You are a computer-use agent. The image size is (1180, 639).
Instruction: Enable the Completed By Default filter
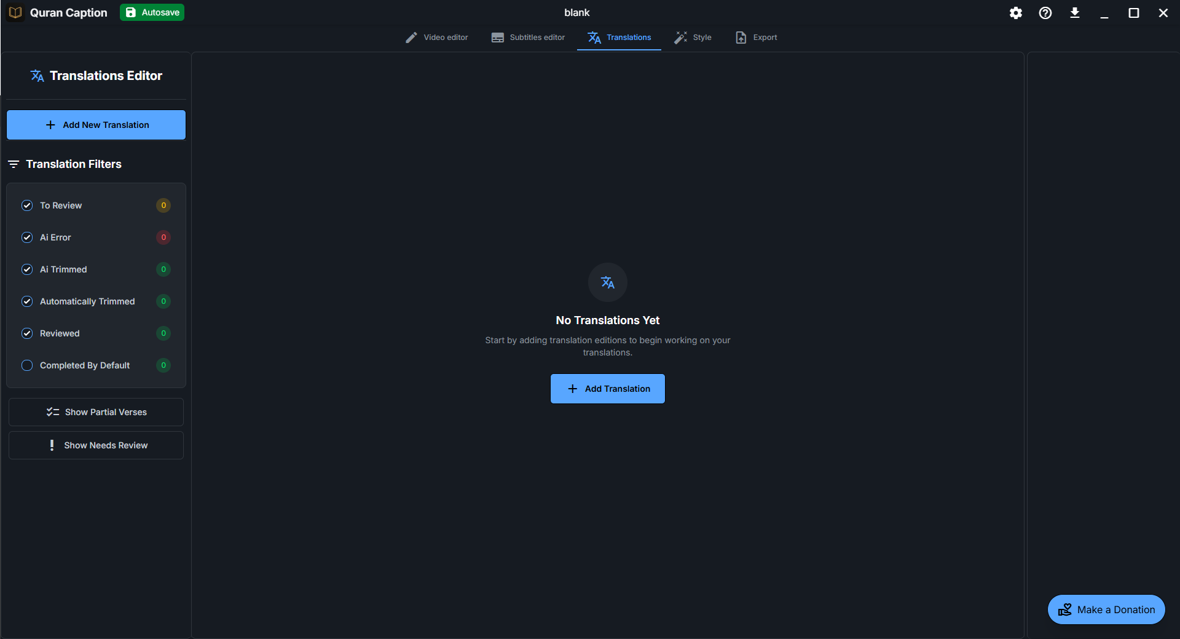pos(27,365)
